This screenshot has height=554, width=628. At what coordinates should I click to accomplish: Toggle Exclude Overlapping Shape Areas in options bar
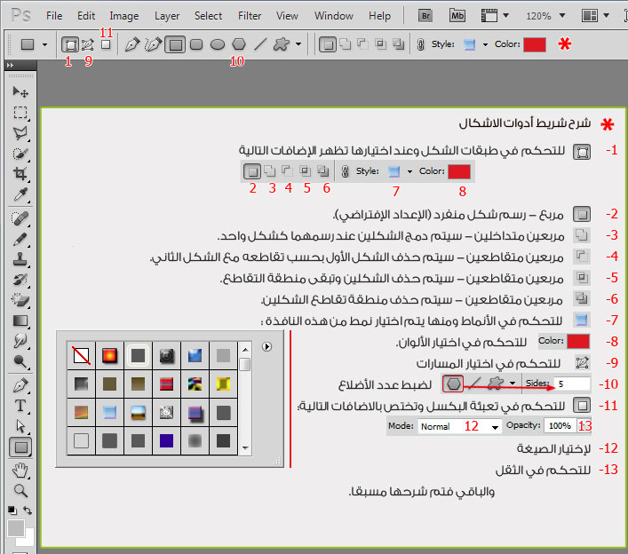coord(399,44)
